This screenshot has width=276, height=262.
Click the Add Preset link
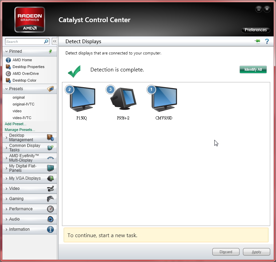pos(15,124)
